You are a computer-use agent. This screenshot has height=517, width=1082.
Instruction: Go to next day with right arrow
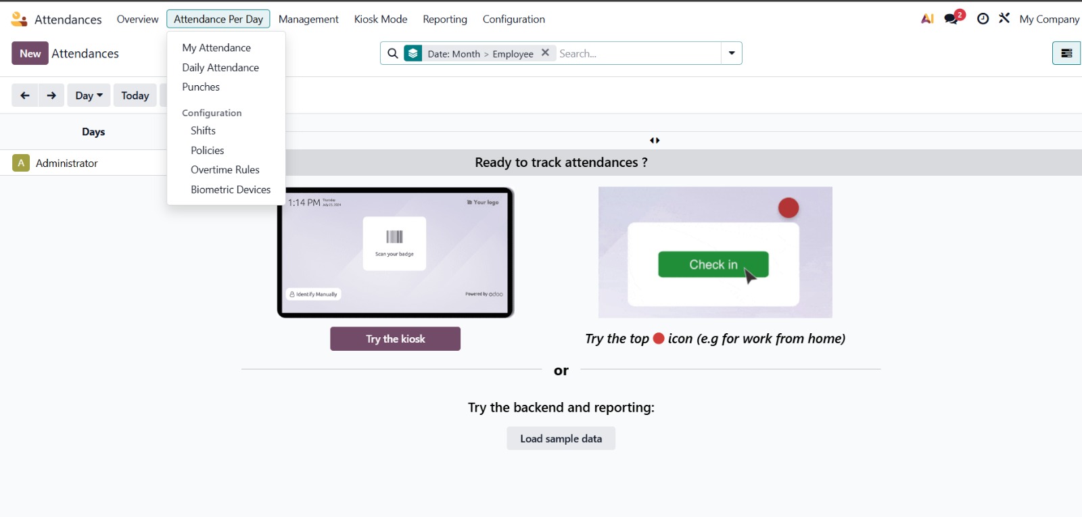coord(51,95)
